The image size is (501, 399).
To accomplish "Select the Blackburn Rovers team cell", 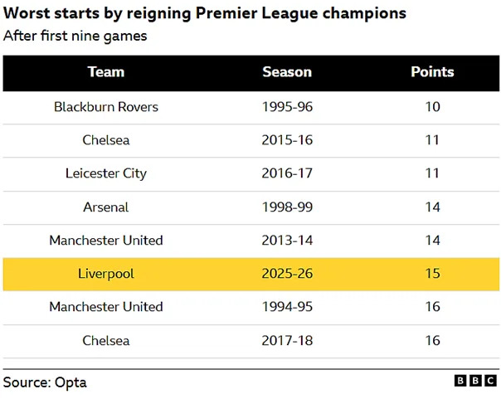I will coord(106,107).
